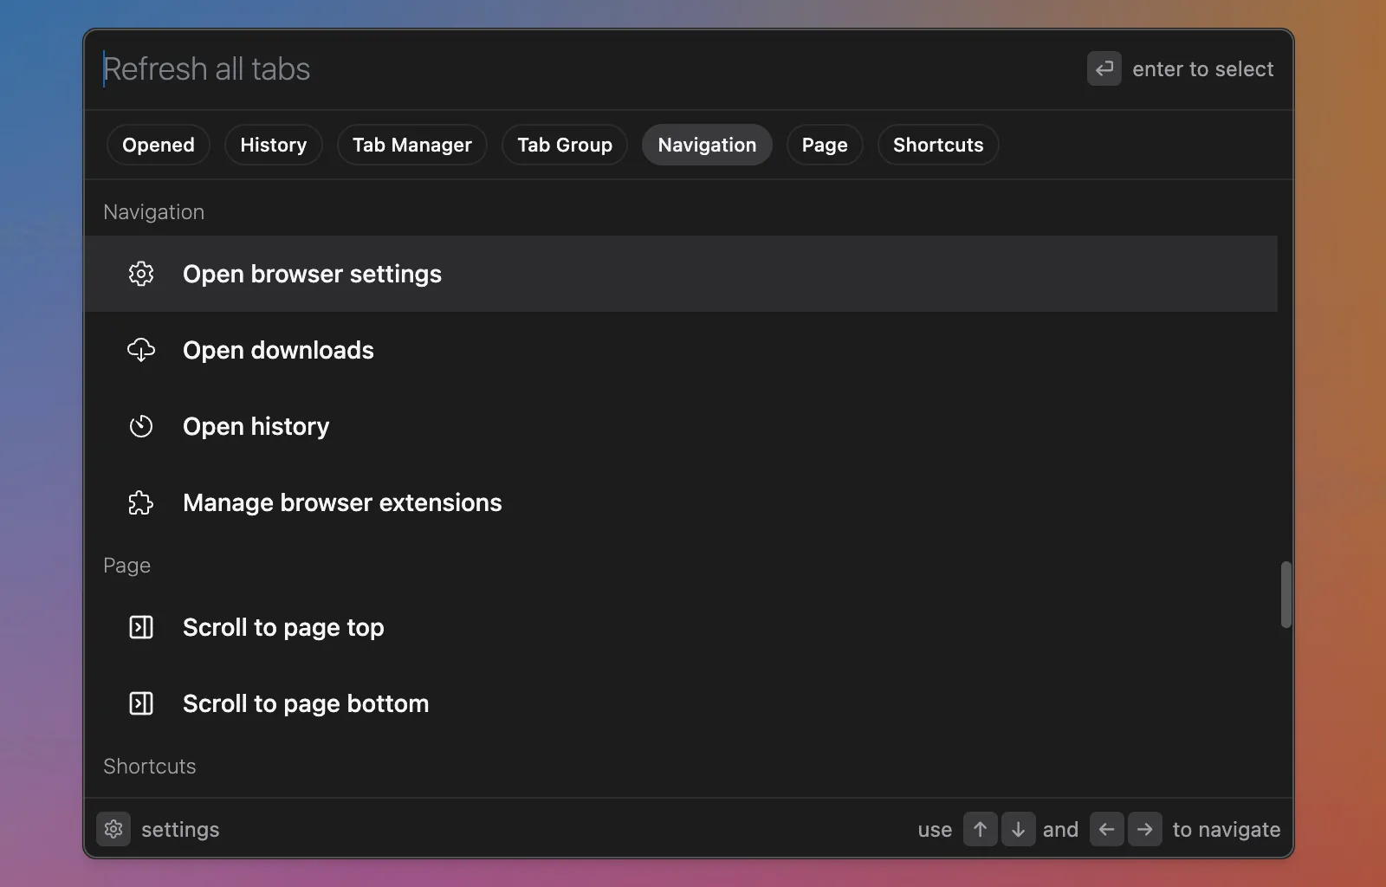Switch to the Opened filter tab
Image resolution: width=1386 pixels, height=887 pixels.
point(159,145)
